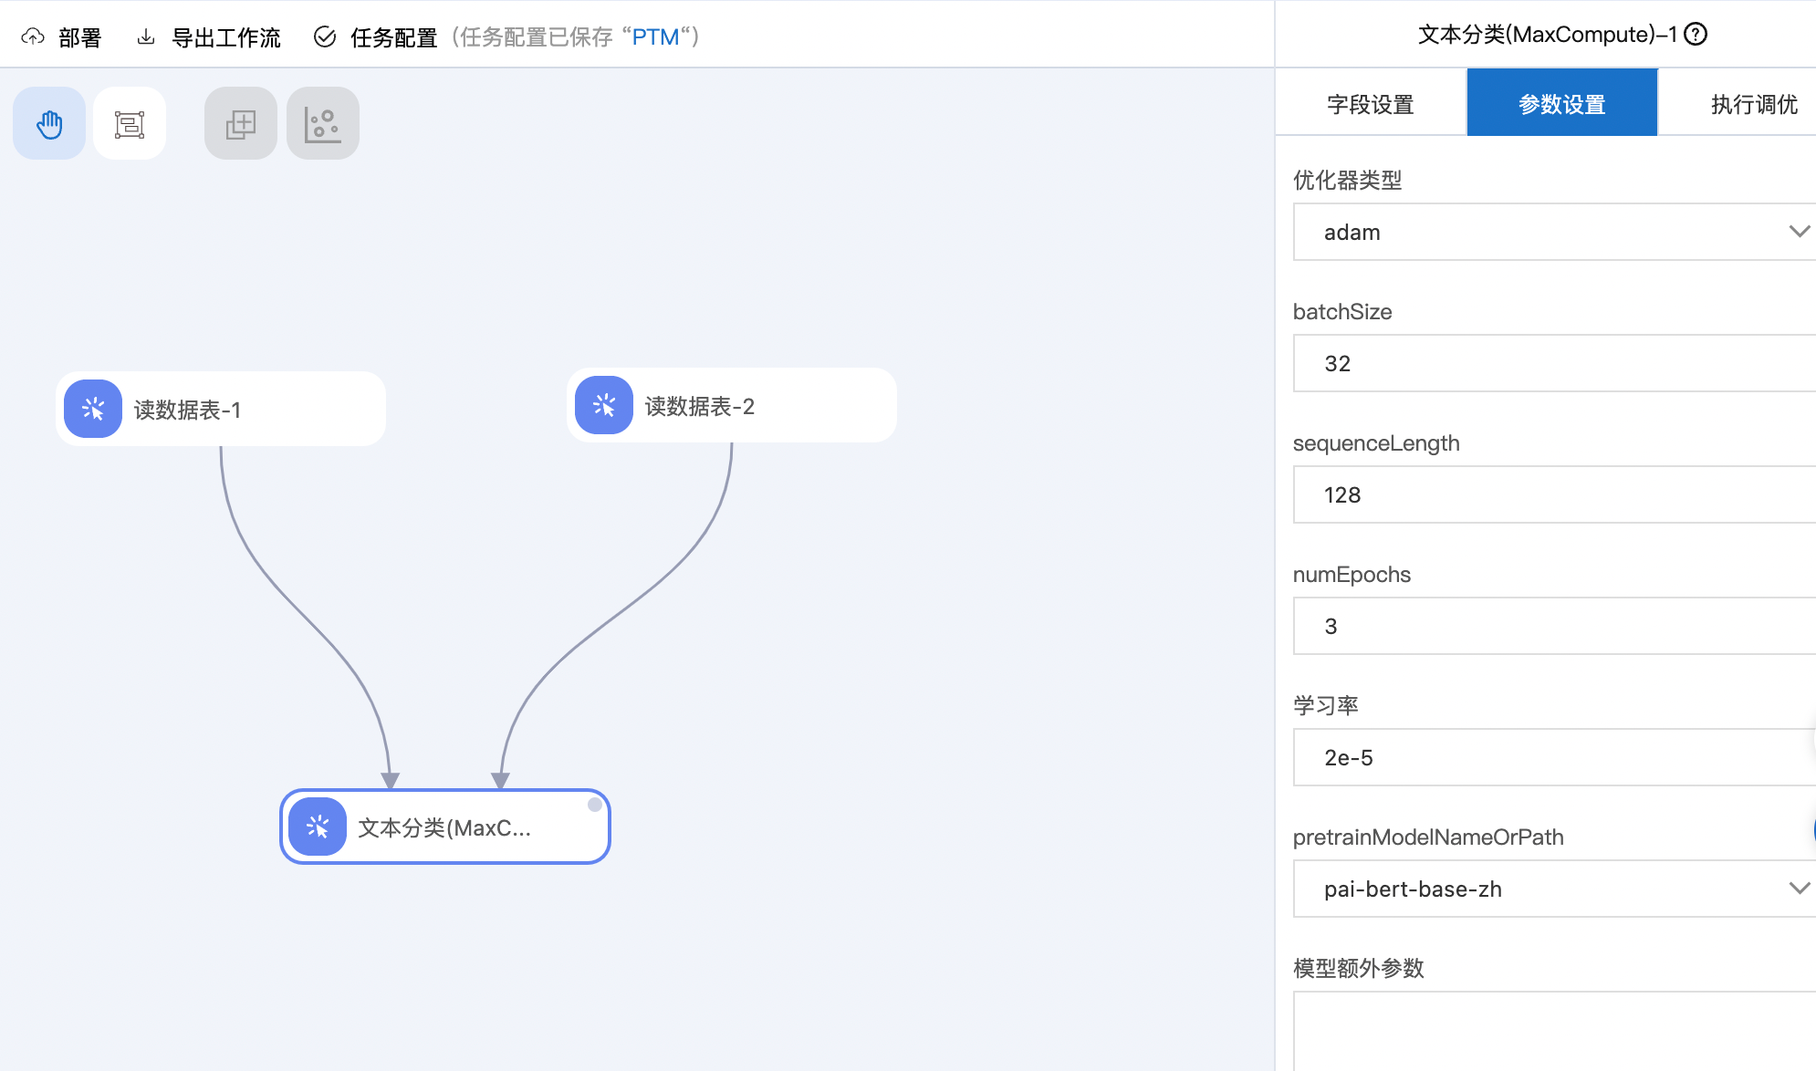Click the 学习率 input field
Viewport: 1816px width, 1071px height.
click(1554, 757)
